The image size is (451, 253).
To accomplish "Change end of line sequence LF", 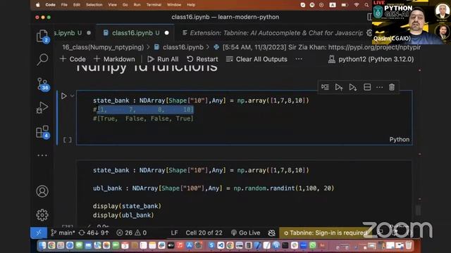I will click(174, 233).
